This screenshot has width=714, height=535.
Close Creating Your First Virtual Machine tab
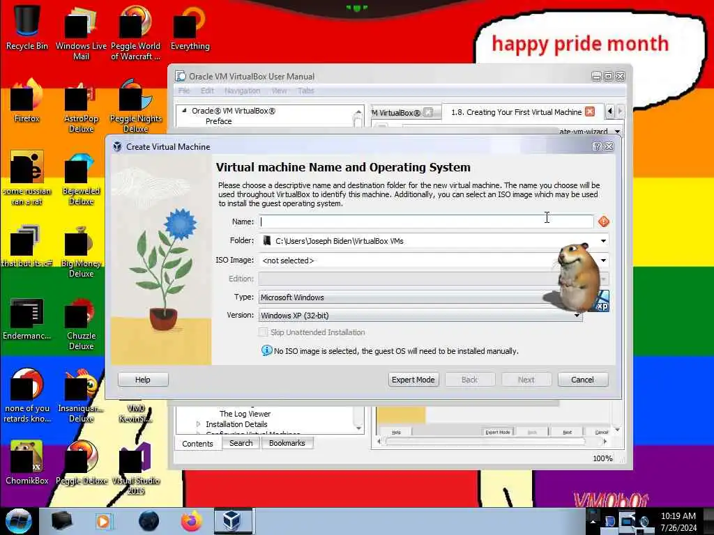tap(590, 111)
